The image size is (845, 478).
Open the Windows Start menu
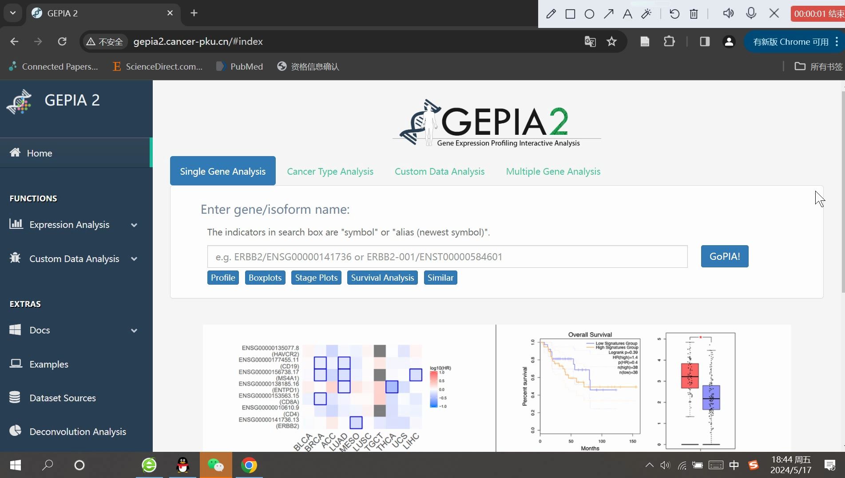[x=16, y=465]
